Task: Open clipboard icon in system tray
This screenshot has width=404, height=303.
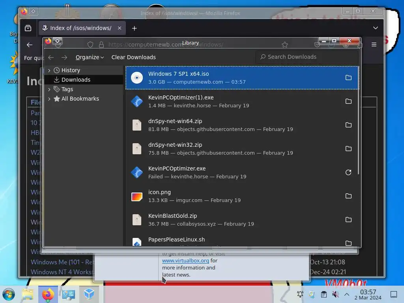Action: coord(324,294)
